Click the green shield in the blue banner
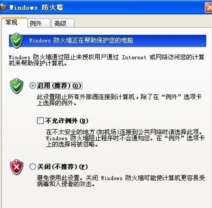 [17, 41]
